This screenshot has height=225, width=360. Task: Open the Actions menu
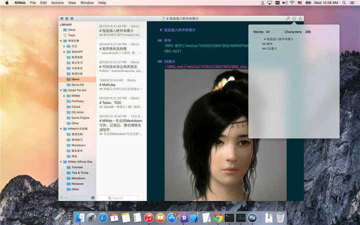[57, 3]
